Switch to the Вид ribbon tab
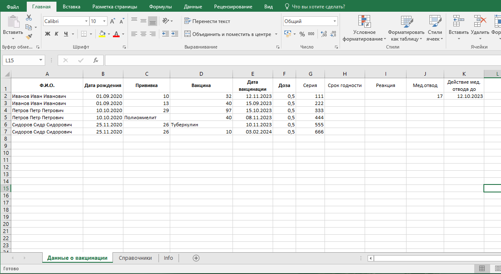Viewport: 501px width, 274px height. click(268, 7)
